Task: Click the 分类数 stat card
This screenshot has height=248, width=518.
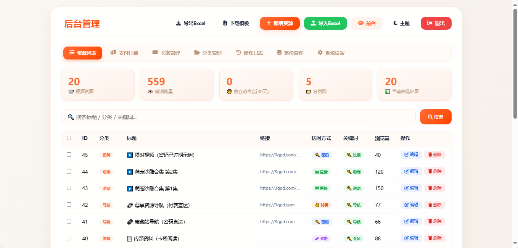Action: tap(335, 85)
